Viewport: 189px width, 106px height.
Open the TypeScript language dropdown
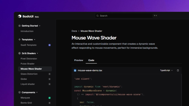click(166, 70)
